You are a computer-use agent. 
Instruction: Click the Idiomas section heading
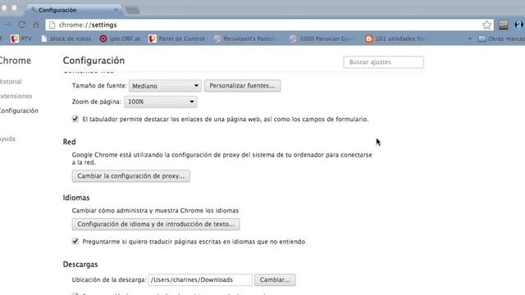point(76,197)
